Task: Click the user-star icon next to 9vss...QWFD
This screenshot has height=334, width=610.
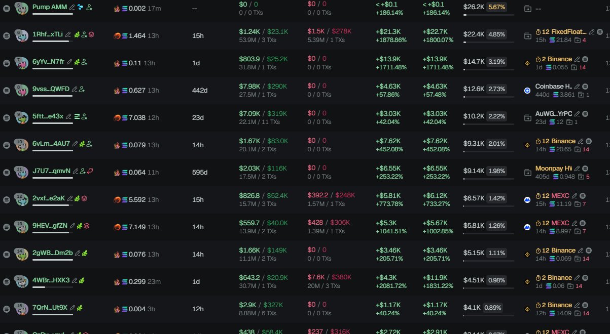Action: click(x=82, y=89)
